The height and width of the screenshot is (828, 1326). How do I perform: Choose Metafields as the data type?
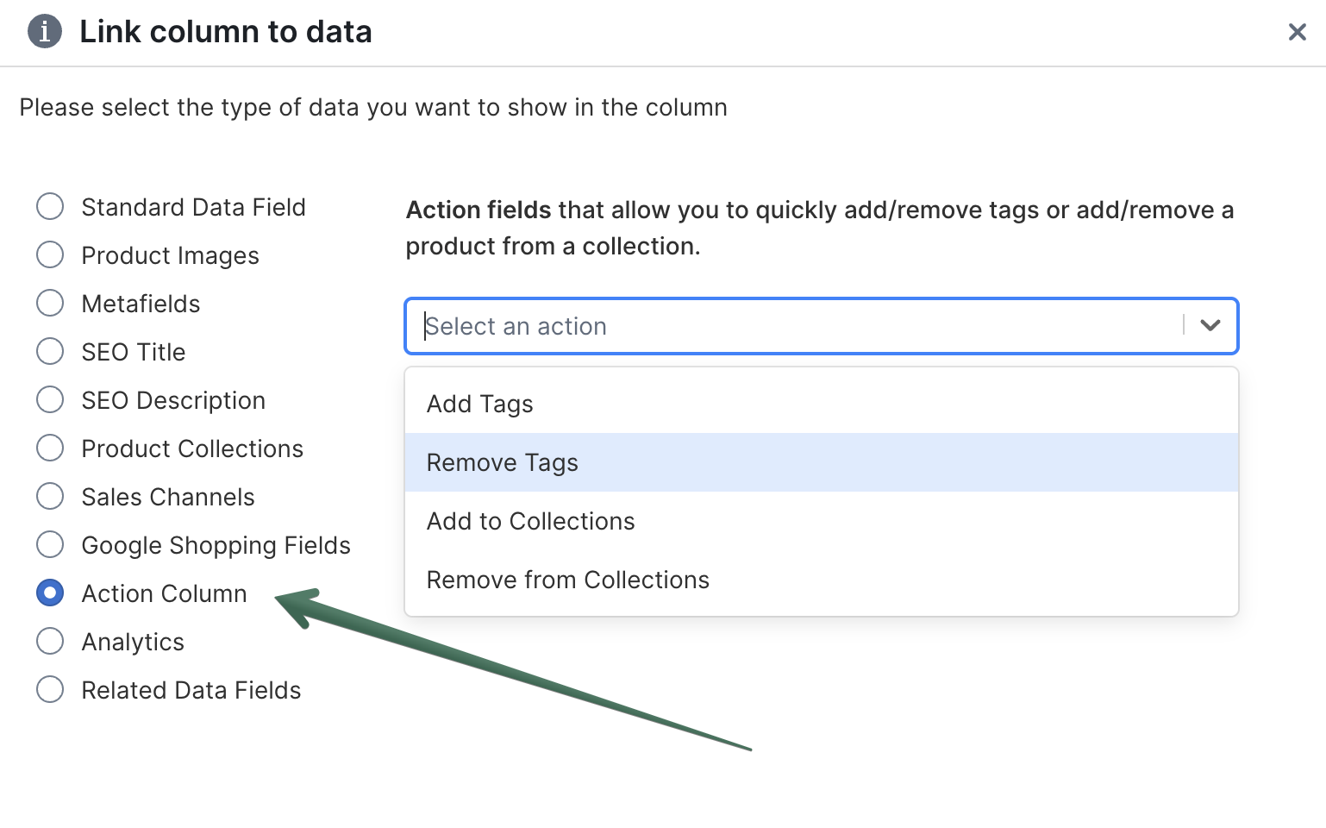click(50, 303)
